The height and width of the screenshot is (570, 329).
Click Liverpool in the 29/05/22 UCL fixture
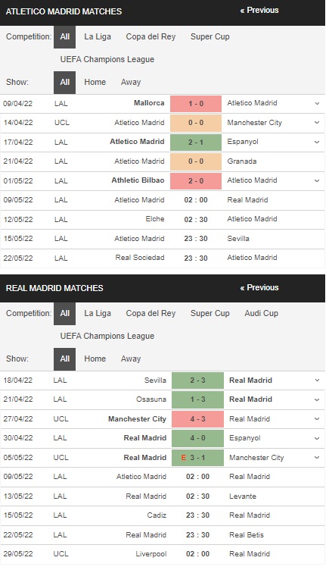coord(151,554)
